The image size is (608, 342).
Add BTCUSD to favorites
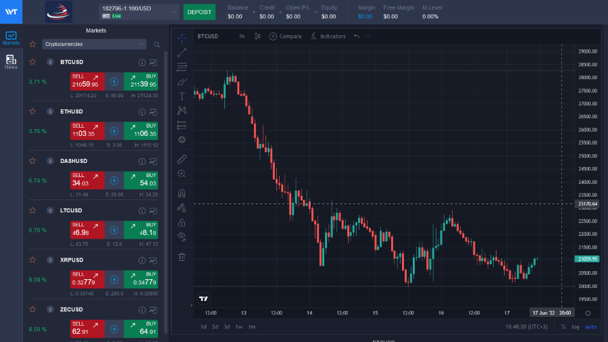(x=32, y=62)
